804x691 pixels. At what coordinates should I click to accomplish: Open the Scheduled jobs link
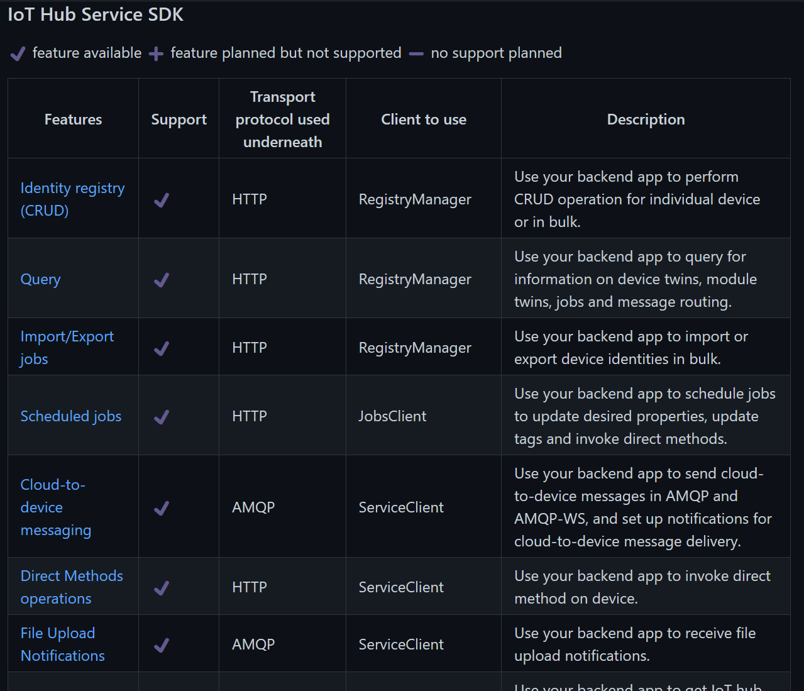point(71,416)
